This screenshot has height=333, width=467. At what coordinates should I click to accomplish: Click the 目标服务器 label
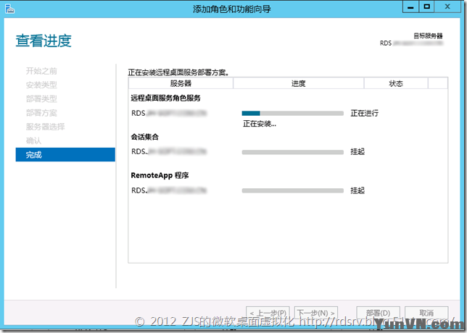[x=428, y=35]
